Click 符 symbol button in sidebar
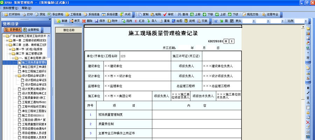Screen dimensions: 315x140 308,58
